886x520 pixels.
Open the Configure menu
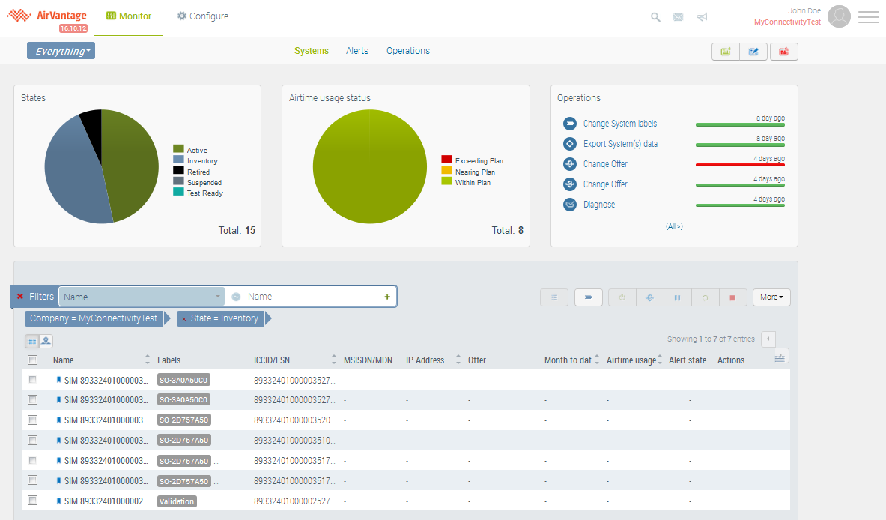tap(203, 16)
